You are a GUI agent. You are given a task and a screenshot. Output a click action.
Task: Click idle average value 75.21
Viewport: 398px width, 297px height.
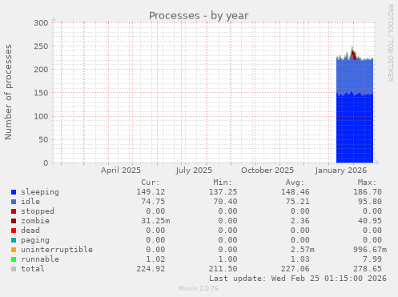(298, 202)
